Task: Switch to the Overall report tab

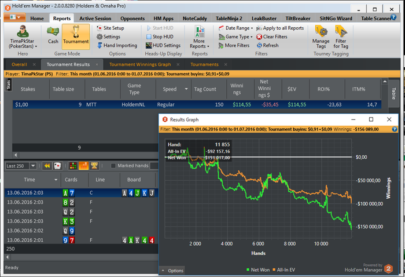Action: click(19, 64)
